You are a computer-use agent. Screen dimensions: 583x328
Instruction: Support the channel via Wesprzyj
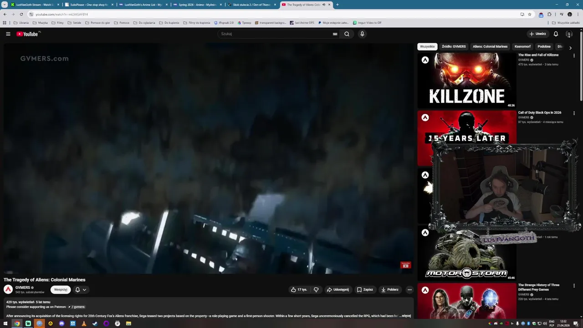point(61,289)
